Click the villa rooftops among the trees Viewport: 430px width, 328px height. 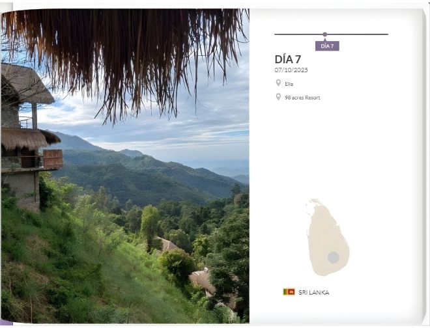click(x=201, y=280)
